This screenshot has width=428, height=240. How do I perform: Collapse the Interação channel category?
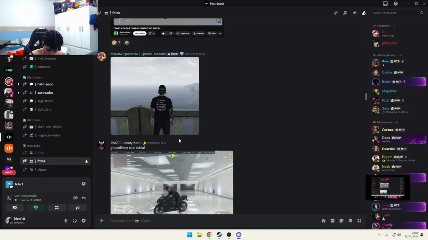tap(33, 146)
